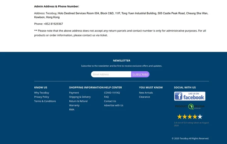This screenshot has width=227, height=144.
Task: Open the ProductReview.com.au logo
Action: pyautogui.click(x=189, y=106)
